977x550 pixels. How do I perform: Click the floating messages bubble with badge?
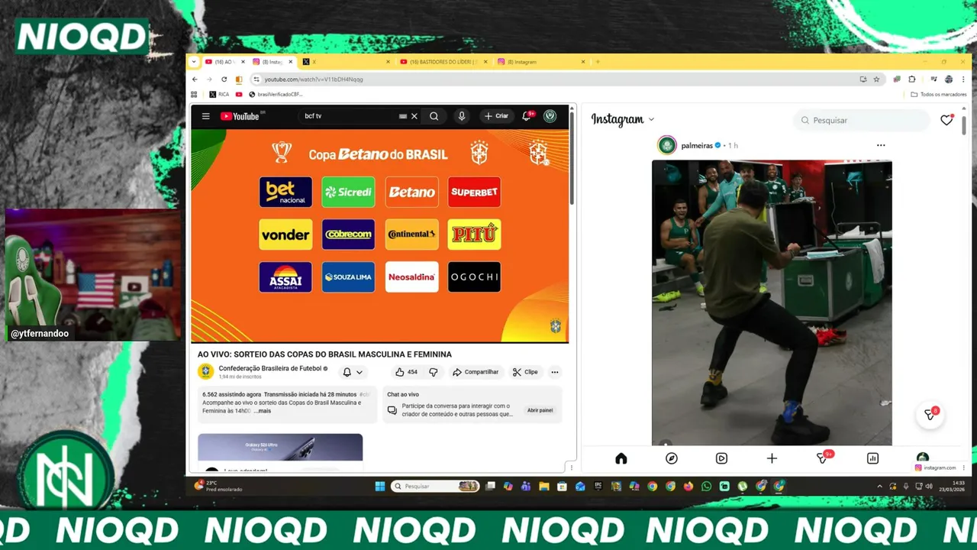tap(930, 414)
